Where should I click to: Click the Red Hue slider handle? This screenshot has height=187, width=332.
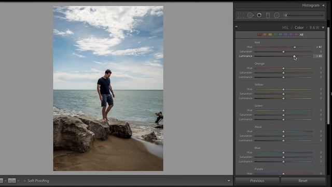pos(295,47)
